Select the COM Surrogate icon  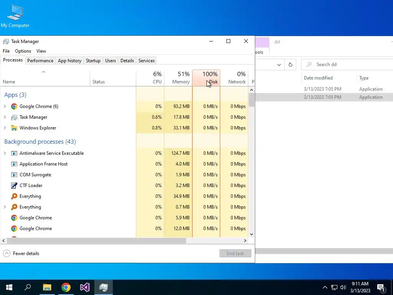coord(14,175)
